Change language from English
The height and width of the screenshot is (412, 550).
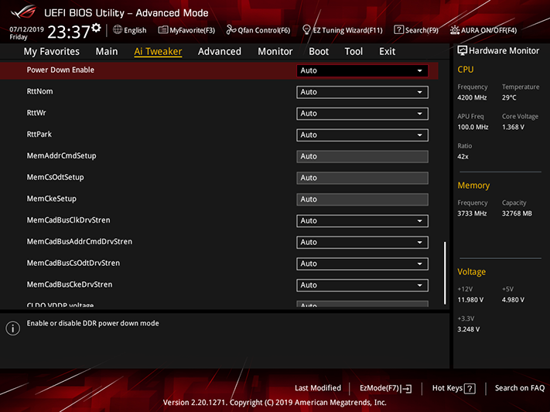[130, 30]
